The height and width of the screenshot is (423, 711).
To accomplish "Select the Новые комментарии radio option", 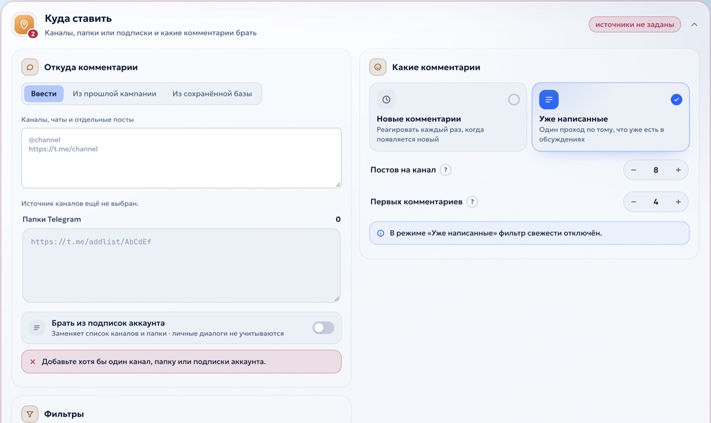I will click(514, 99).
